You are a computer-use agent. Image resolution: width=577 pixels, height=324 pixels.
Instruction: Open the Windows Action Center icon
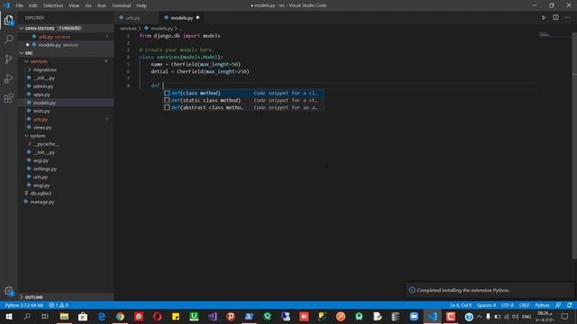tap(565, 317)
